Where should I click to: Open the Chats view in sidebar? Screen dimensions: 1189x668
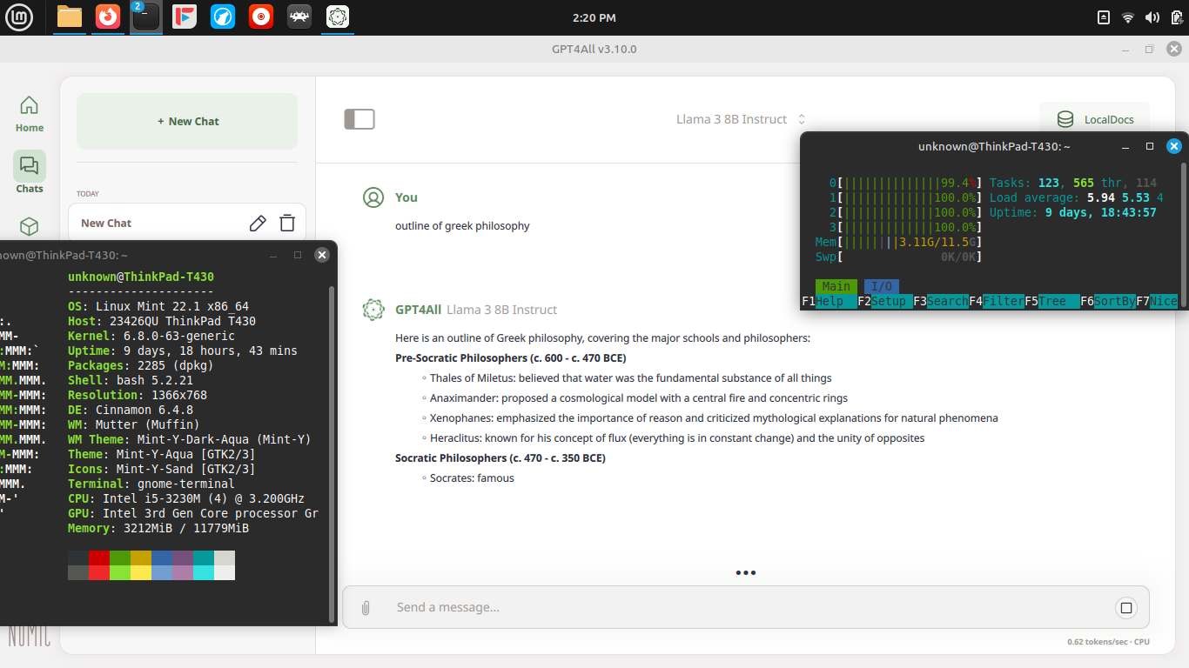coord(29,173)
